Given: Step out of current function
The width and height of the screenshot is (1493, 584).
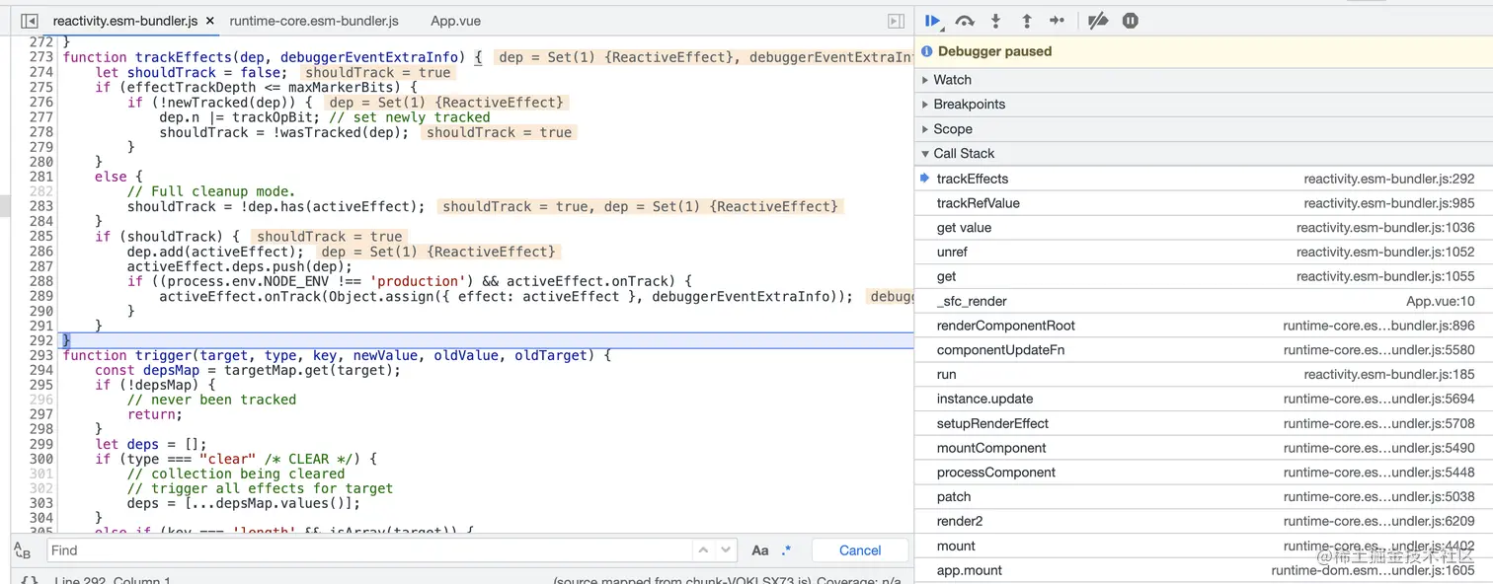Looking at the screenshot, I should tap(1026, 21).
